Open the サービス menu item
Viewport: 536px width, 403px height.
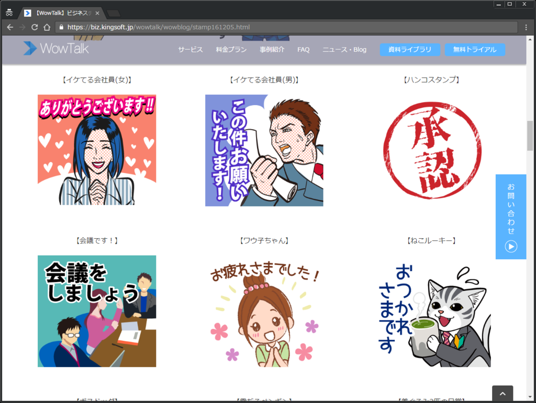[191, 50]
